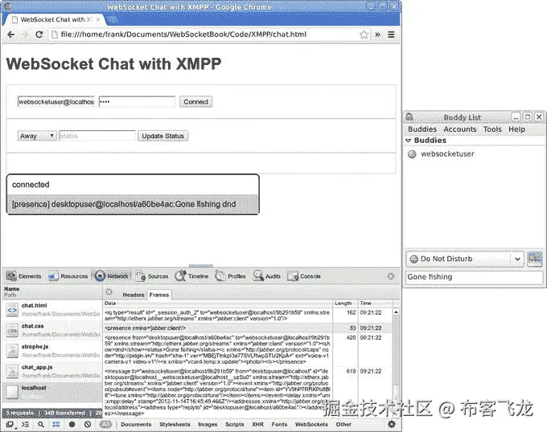
Task: Open the Help menu in Buddy List
Action: point(516,129)
